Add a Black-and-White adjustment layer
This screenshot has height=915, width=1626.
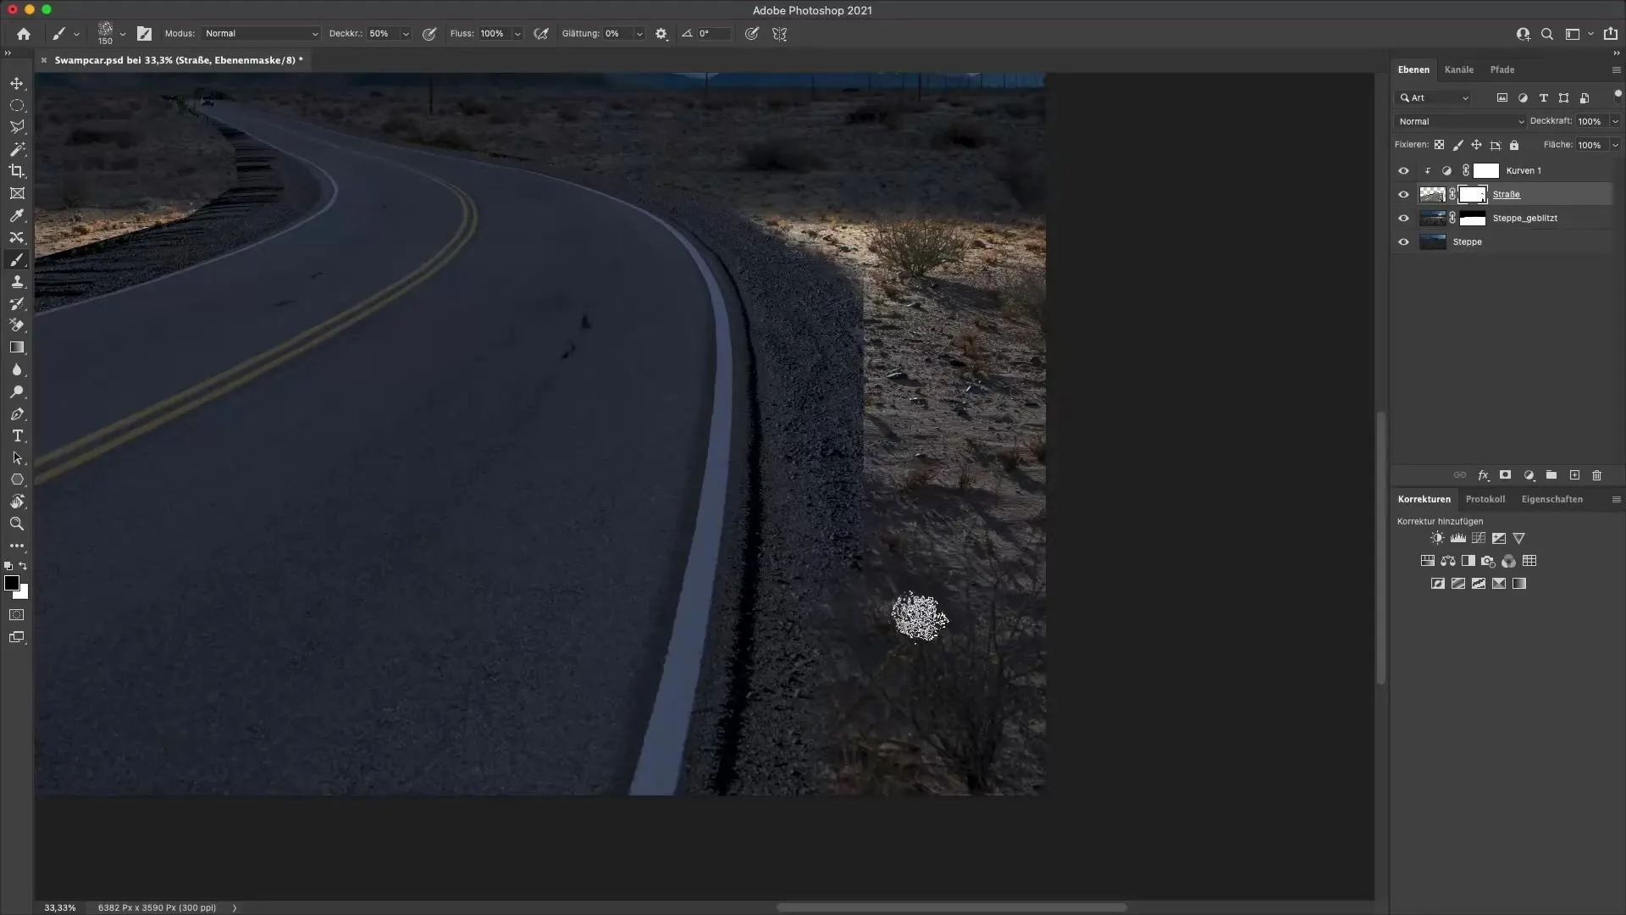point(1468,561)
